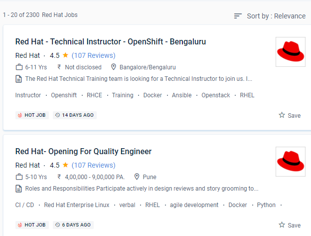Open 107 Reviews link for Technical Instructor job
Image resolution: width=311 pixels, height=236 pixels.
point(93,55)
